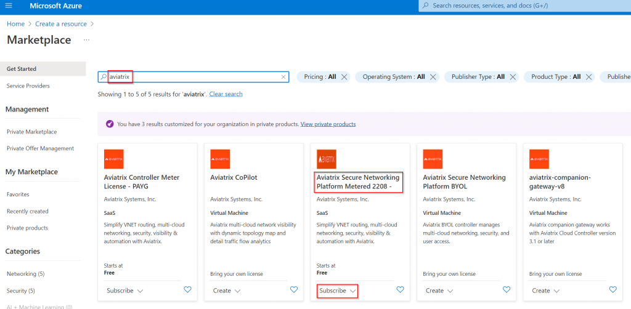This screenshot has width=631, height=309.
Task: Remove the Operating System filter X
Action: tap(433, 77)
